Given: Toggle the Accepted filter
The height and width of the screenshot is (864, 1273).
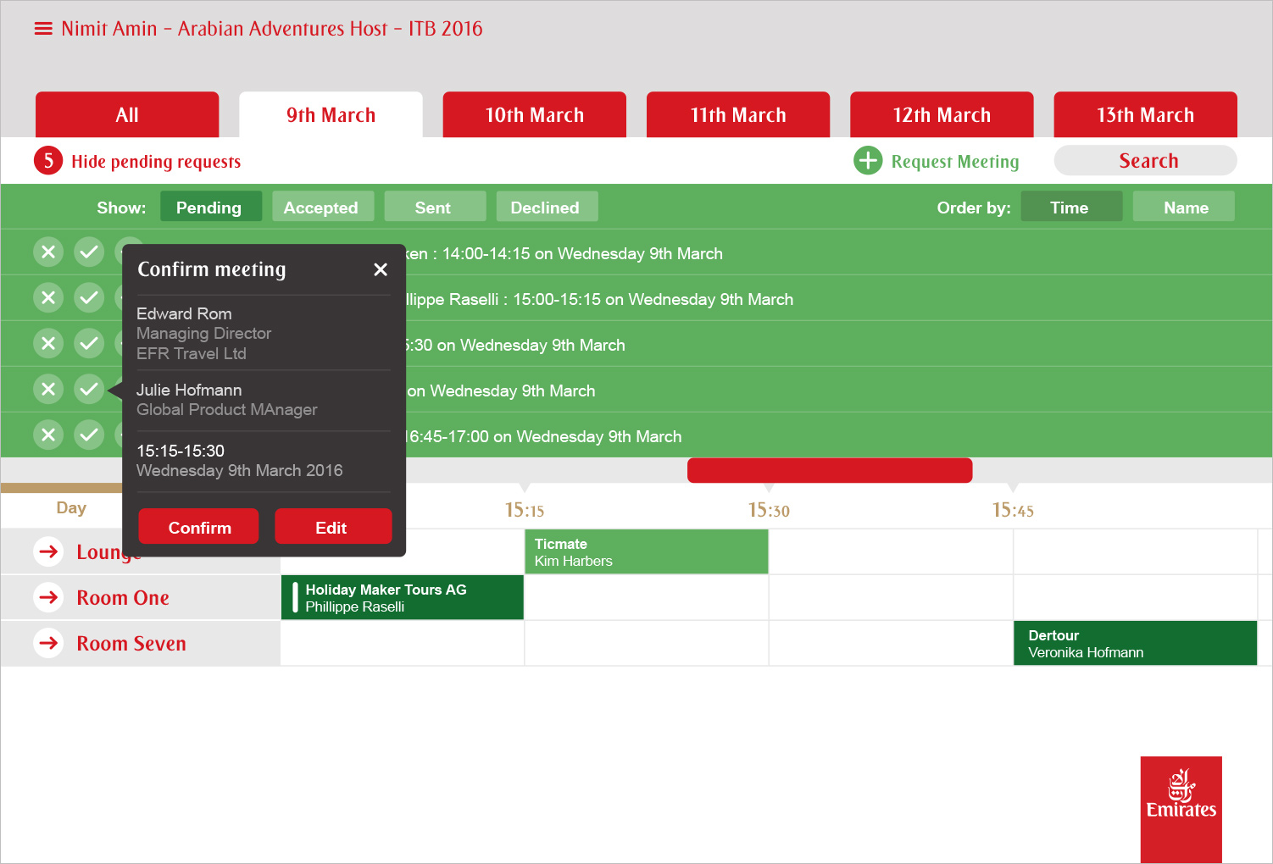Looking at the screenshot, I should 322,207.
